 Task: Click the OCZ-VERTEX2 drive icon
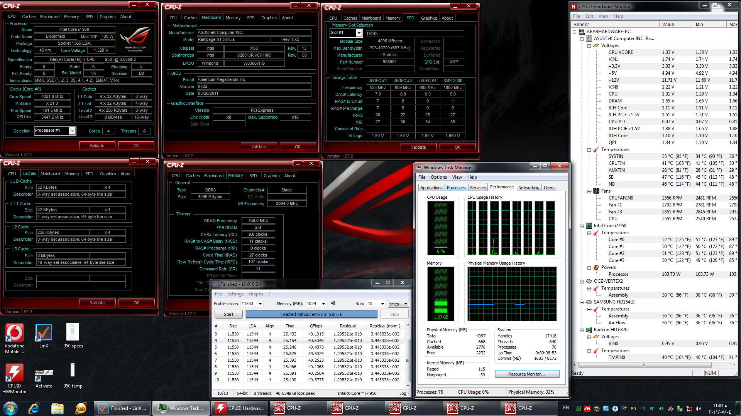point(589,281)
